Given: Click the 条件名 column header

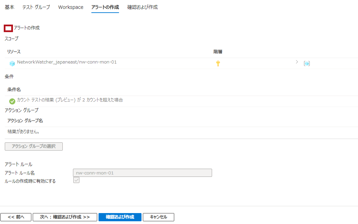Looking at the screenshot, I should (14, 89).
